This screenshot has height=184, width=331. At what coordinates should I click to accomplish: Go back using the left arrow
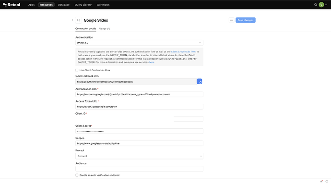click(x=72, y=20)
